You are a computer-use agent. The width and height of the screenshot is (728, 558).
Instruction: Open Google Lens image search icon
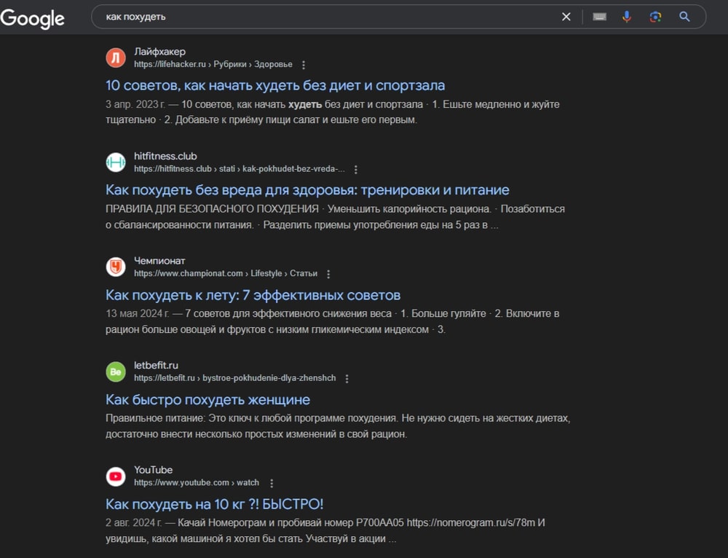(x=655, y=17)
